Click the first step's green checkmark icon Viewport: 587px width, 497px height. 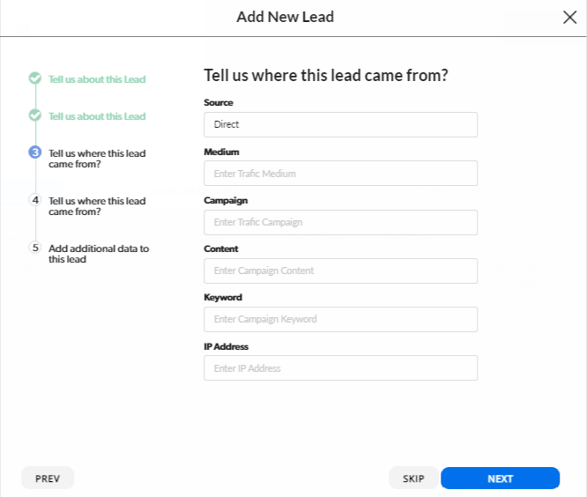tap(35, 78)
